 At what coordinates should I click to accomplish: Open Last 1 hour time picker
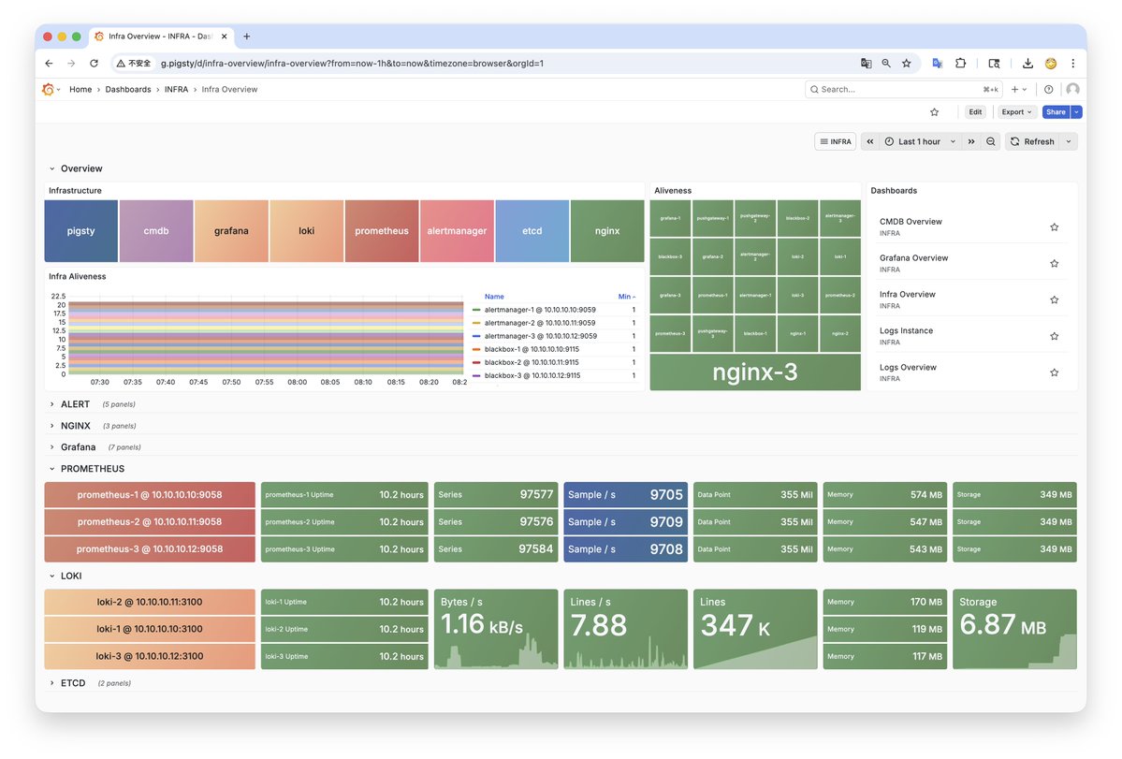coord(920,141)
